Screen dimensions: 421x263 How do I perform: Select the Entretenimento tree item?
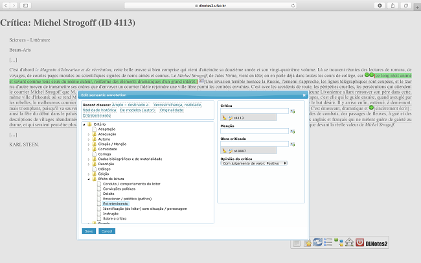(x=115, y=203)
